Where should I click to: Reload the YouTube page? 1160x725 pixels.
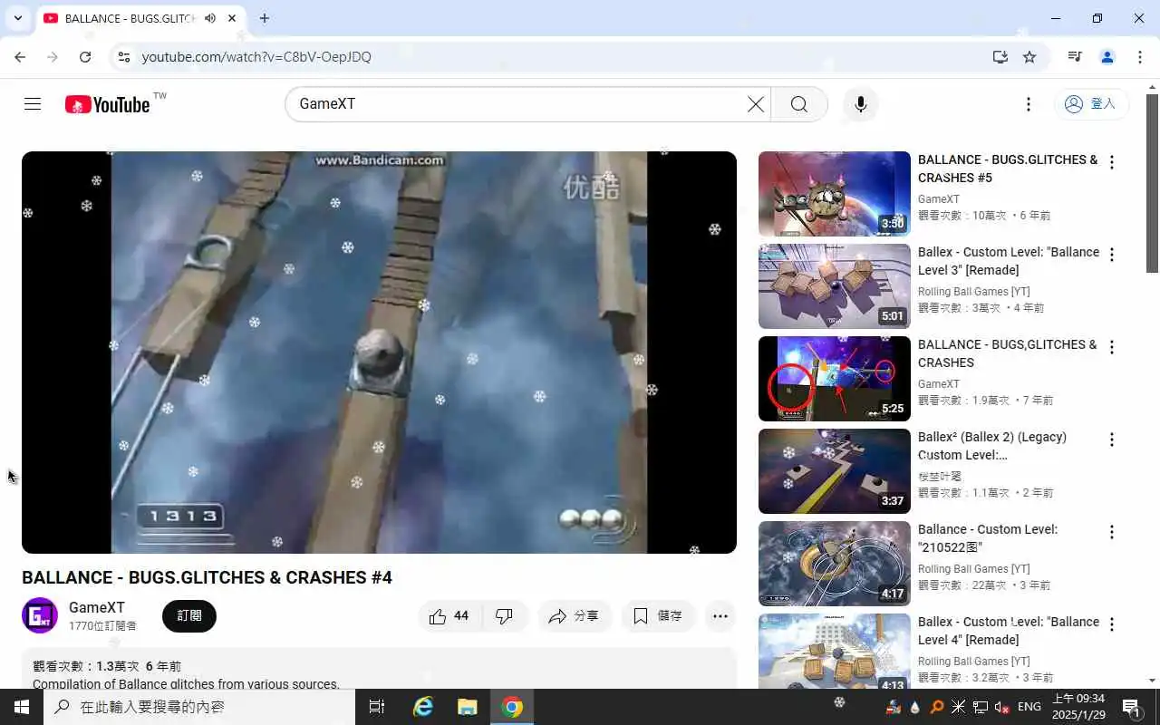(x=85, y=57)
